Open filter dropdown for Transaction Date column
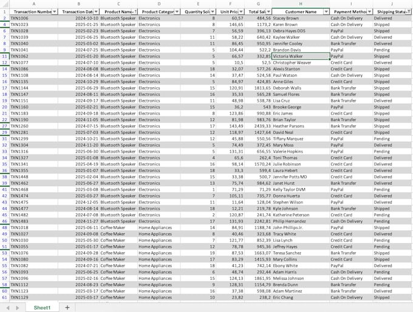413x312 pixels. click(96, 12)
